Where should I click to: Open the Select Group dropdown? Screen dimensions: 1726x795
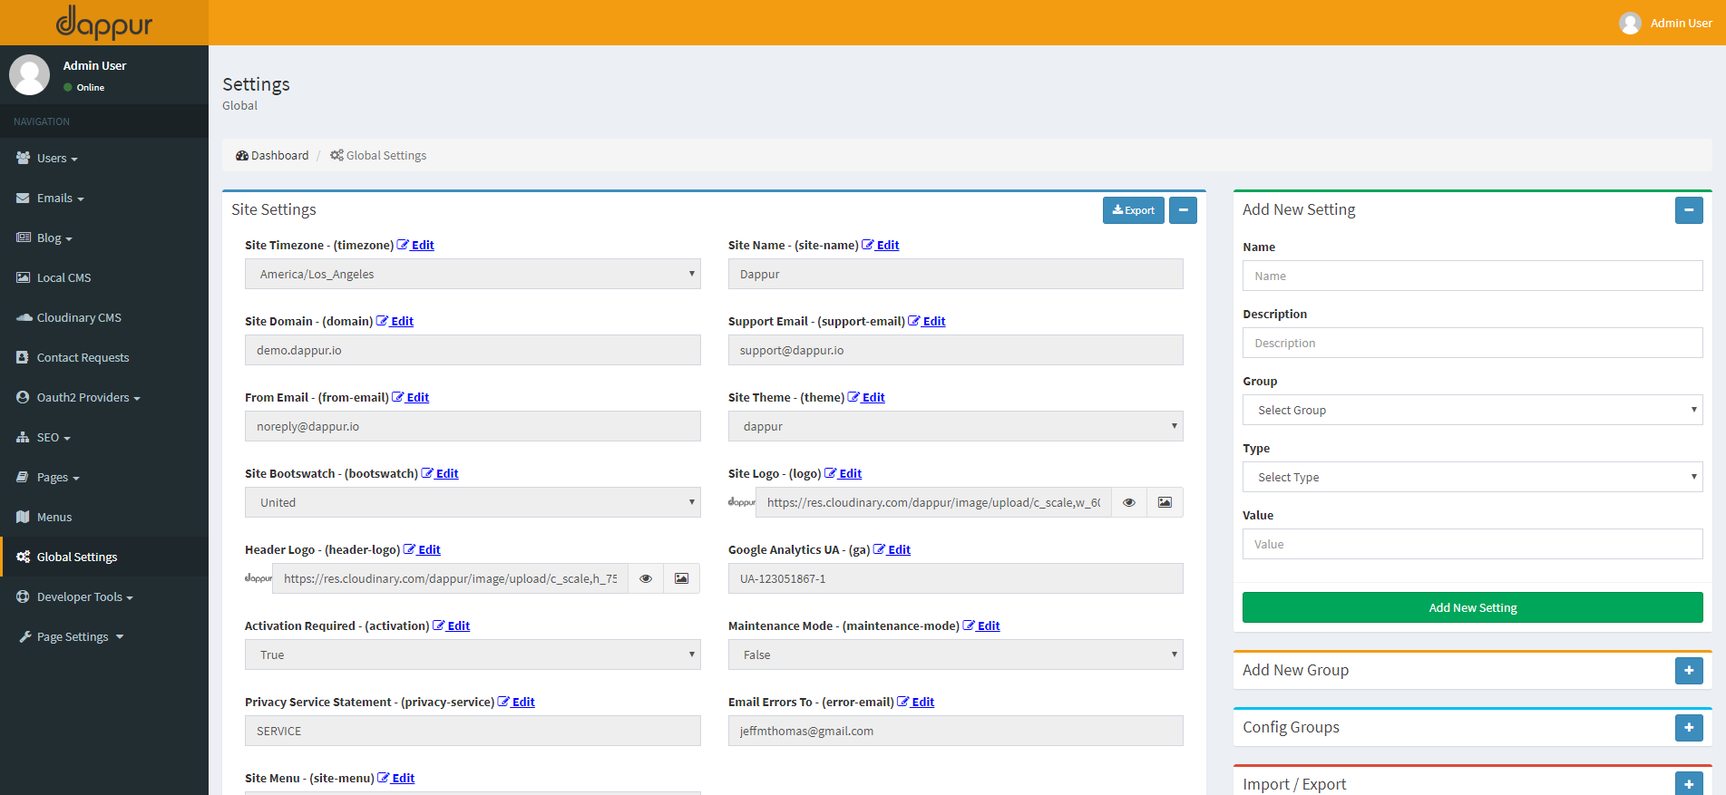point(1472,410)
